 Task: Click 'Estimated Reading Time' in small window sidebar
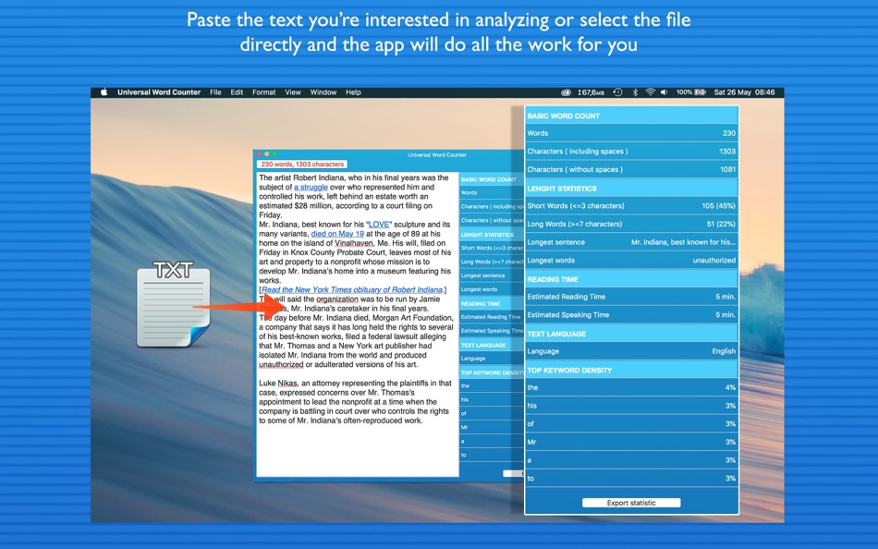click(x=492, y=317)
